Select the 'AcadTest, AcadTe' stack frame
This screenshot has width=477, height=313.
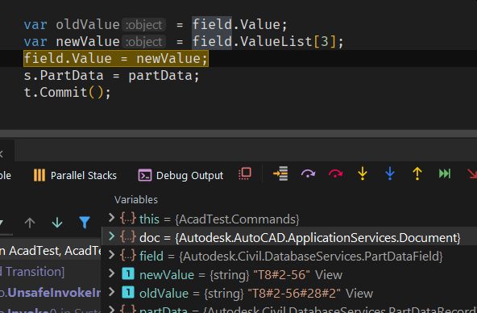(51, 251)
